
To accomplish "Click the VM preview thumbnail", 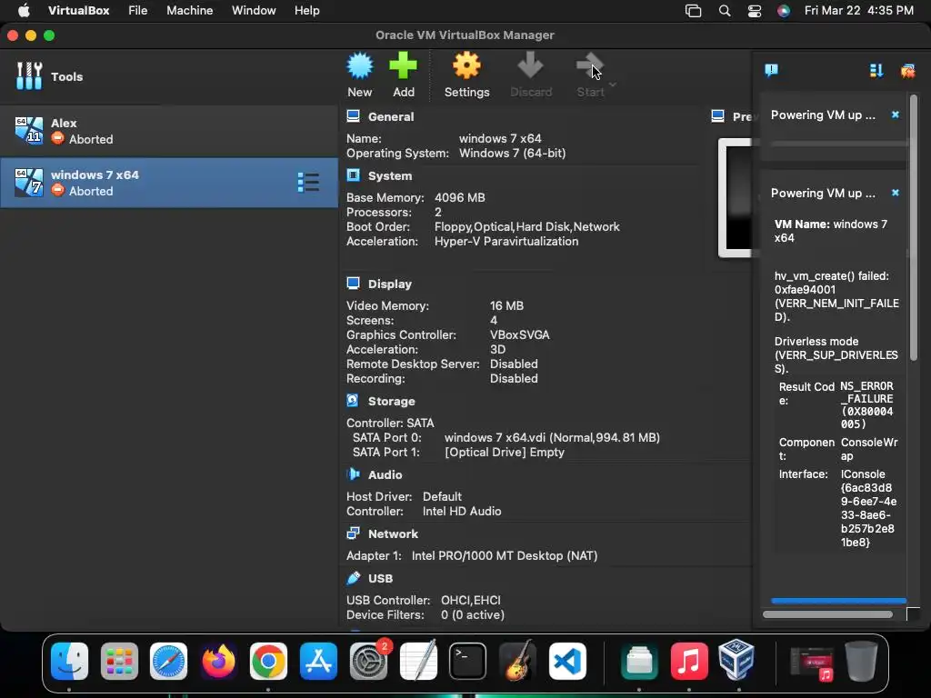I will point(735,197).
